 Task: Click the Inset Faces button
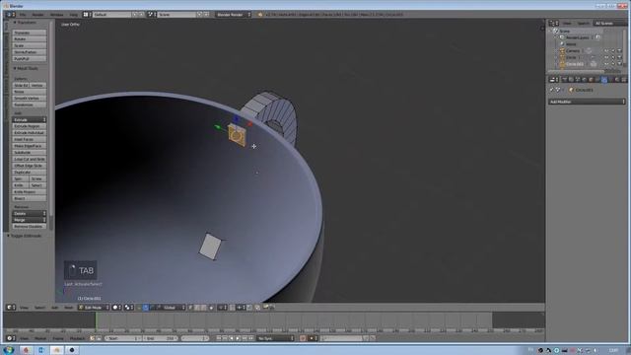(29, 139)
